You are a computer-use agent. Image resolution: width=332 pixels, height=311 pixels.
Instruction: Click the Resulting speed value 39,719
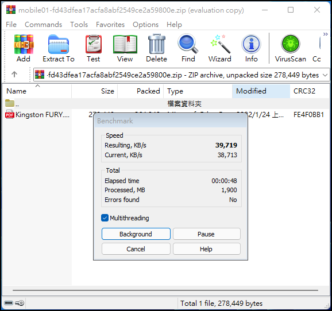point(226,145)
